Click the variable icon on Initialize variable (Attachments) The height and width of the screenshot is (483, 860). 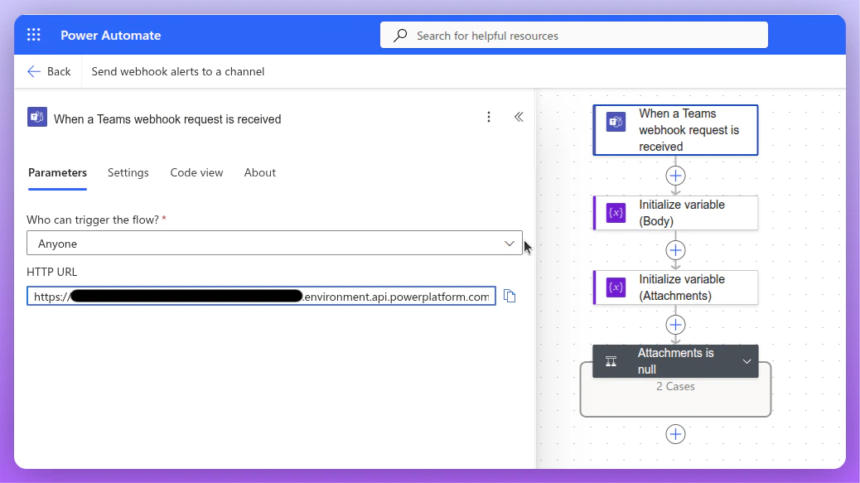tap(616, 287)
